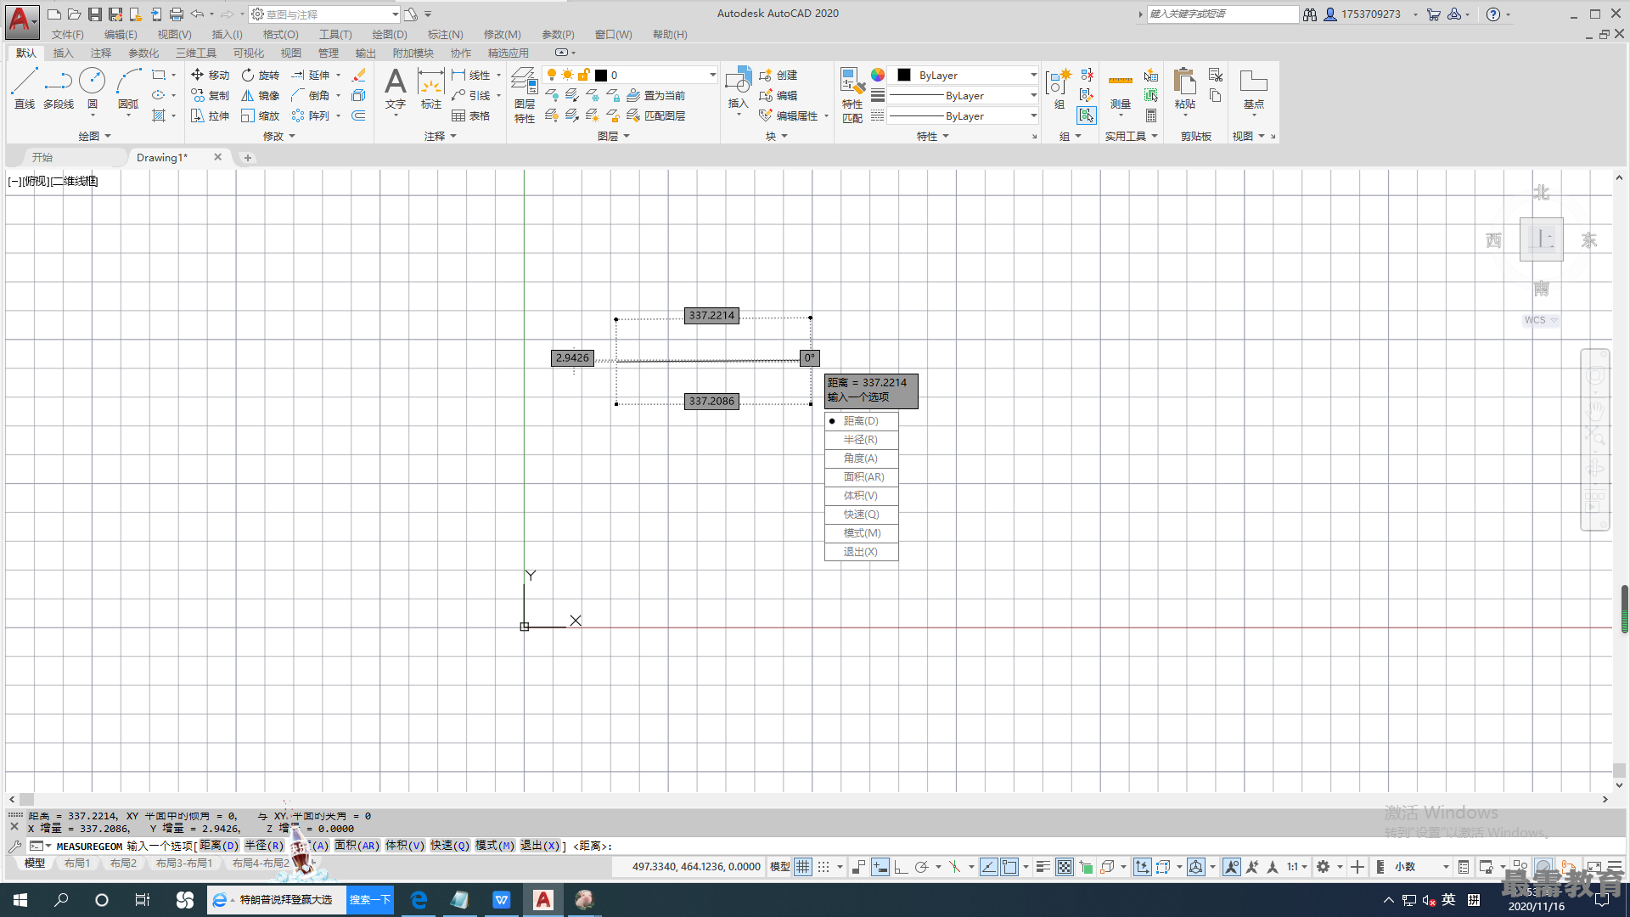Viewport: 1630px width, 917px height.
Task: Click the Match Layer (匹配图层) icon
Action: coord(656,115)
